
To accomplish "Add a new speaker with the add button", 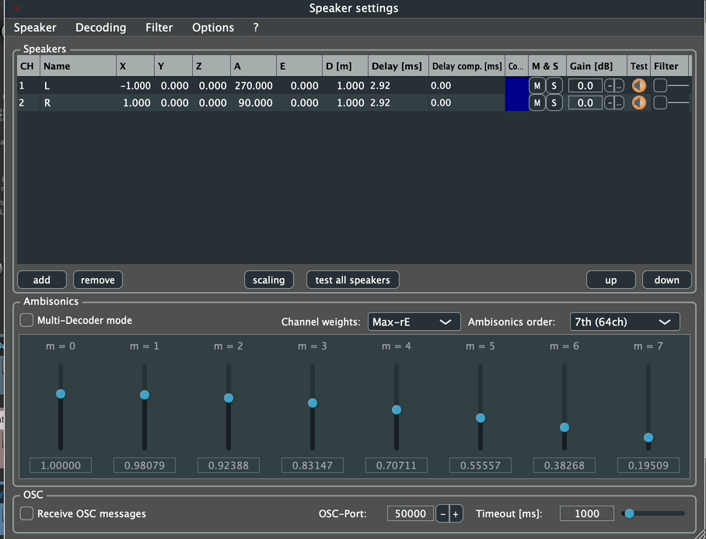I will pos(41,280).
